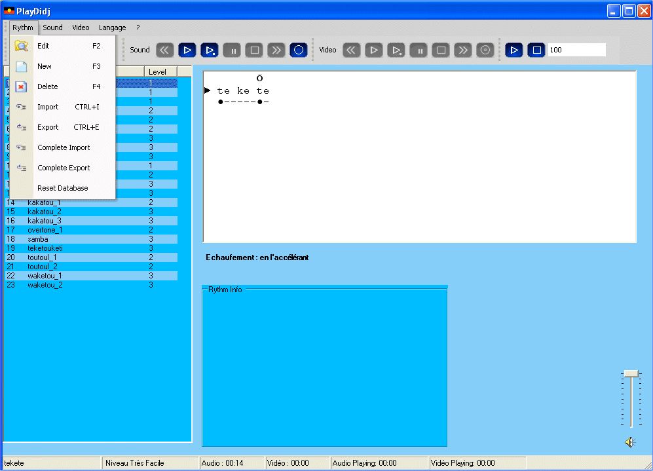The image size is (653, 471).
Task: Select the teketouketi rhythm row
Action: 91,248
